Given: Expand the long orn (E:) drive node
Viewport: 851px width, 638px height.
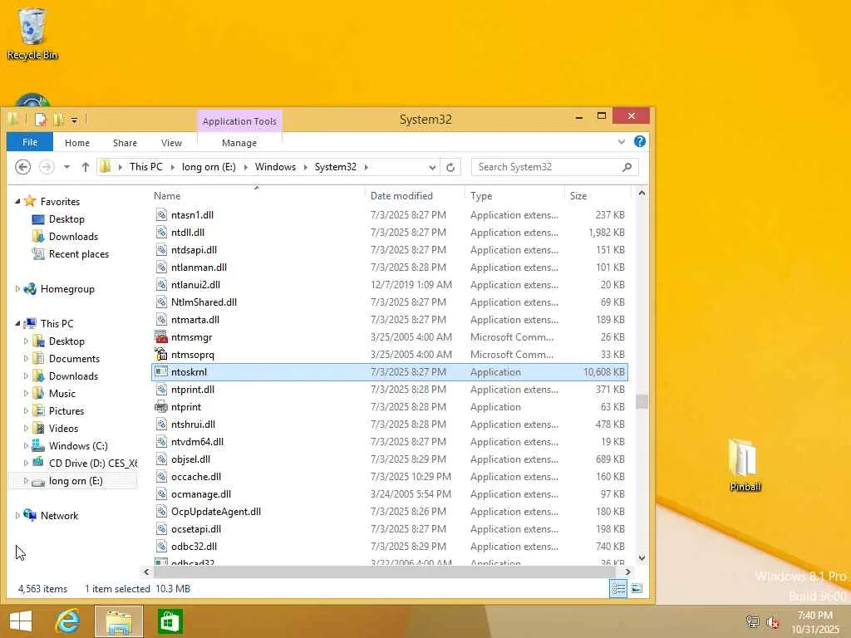Looking at the screenshot, I should [26, 480].
